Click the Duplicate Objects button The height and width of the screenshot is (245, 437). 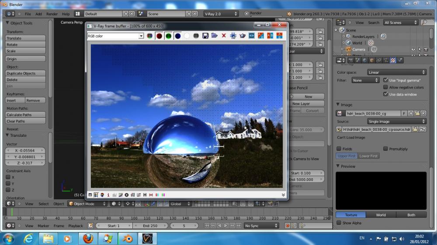(x=25, y=73)
